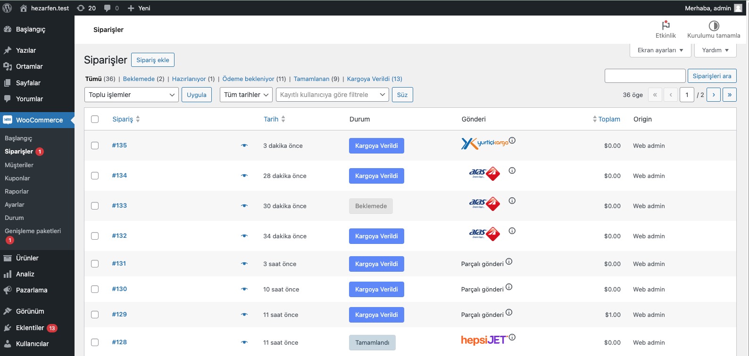Image resolution: width=749 pixels, height=356 pixels.
Task: Click the comments bubble icon in admin bar
Action: (x=108, y=8)
